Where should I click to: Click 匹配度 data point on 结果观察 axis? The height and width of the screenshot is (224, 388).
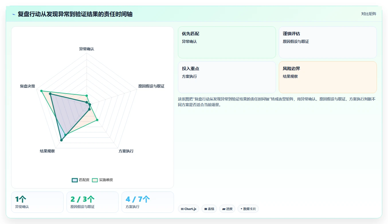point(61,140)
